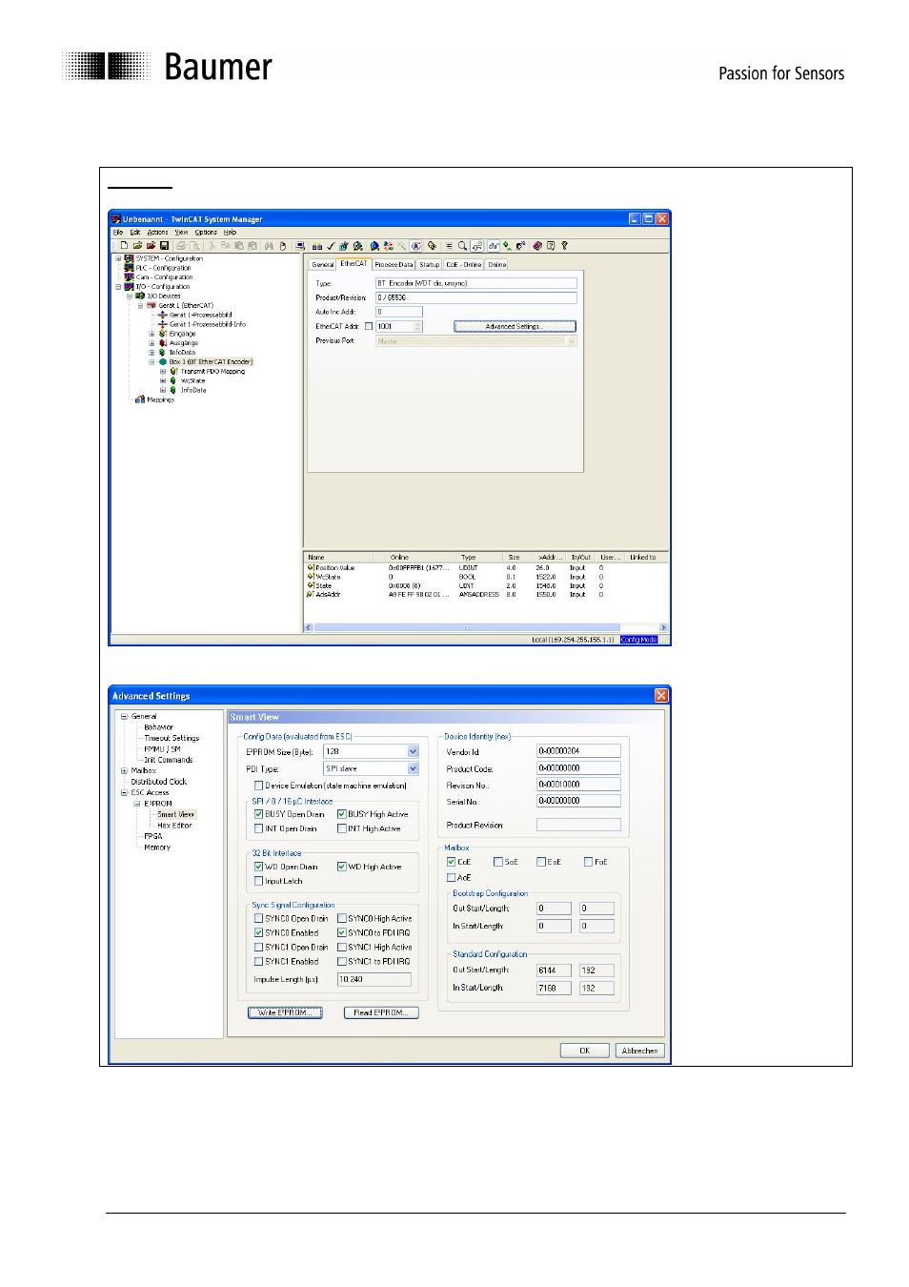Click the Position Value variable icon
The width and height of the screenshot is (909, 1287).
click(311, 567)
